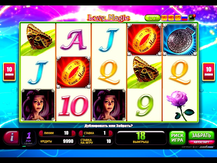Image resolution: width=217 pixels, height=163 pixels.
Task: Open the red info 'i' button
Action: coord(11,137)
